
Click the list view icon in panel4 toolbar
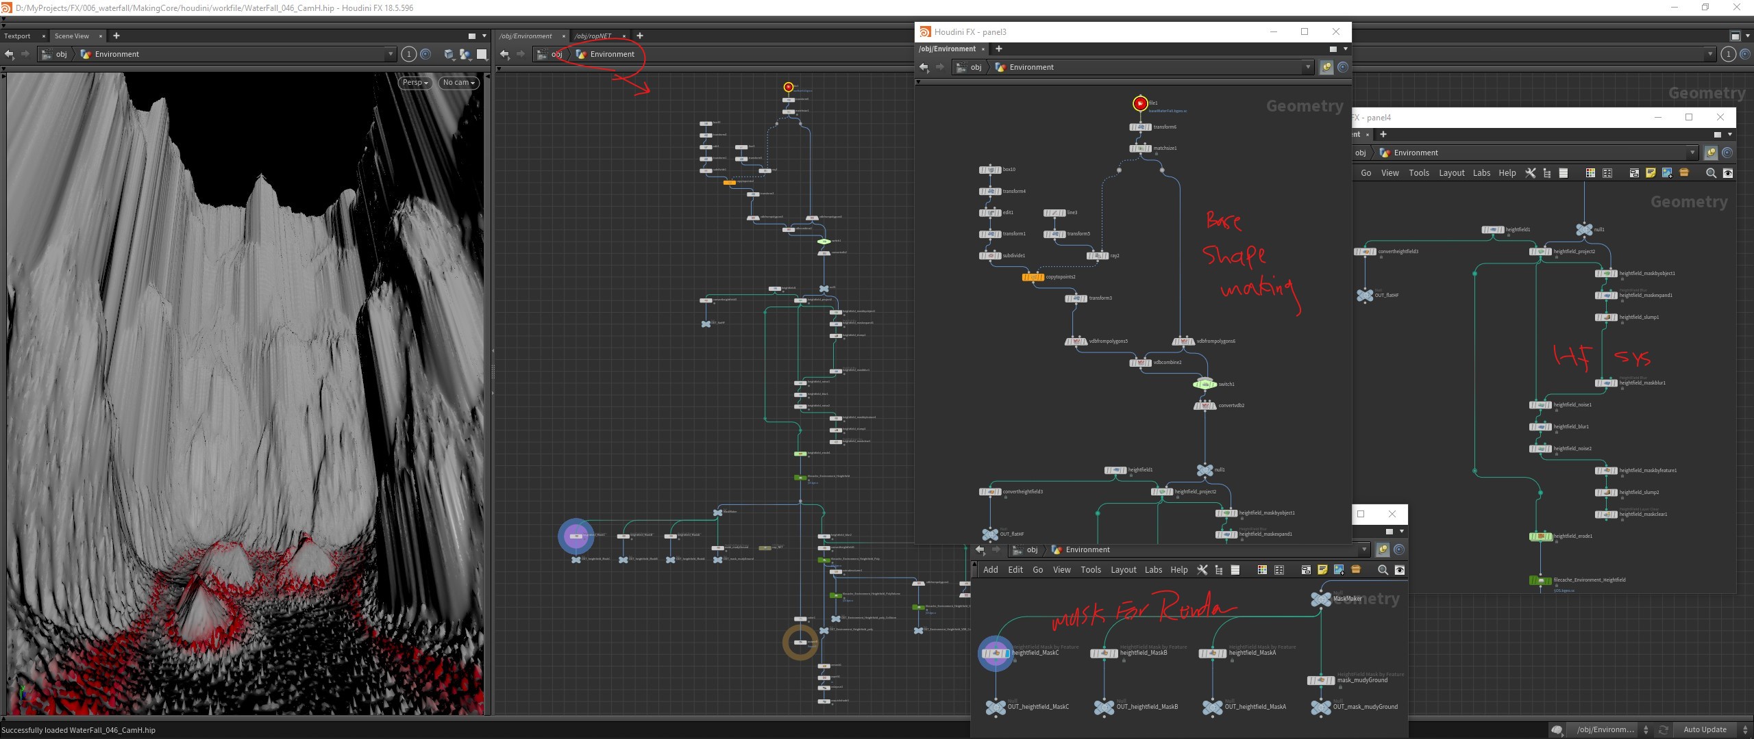coord(1564,173)
